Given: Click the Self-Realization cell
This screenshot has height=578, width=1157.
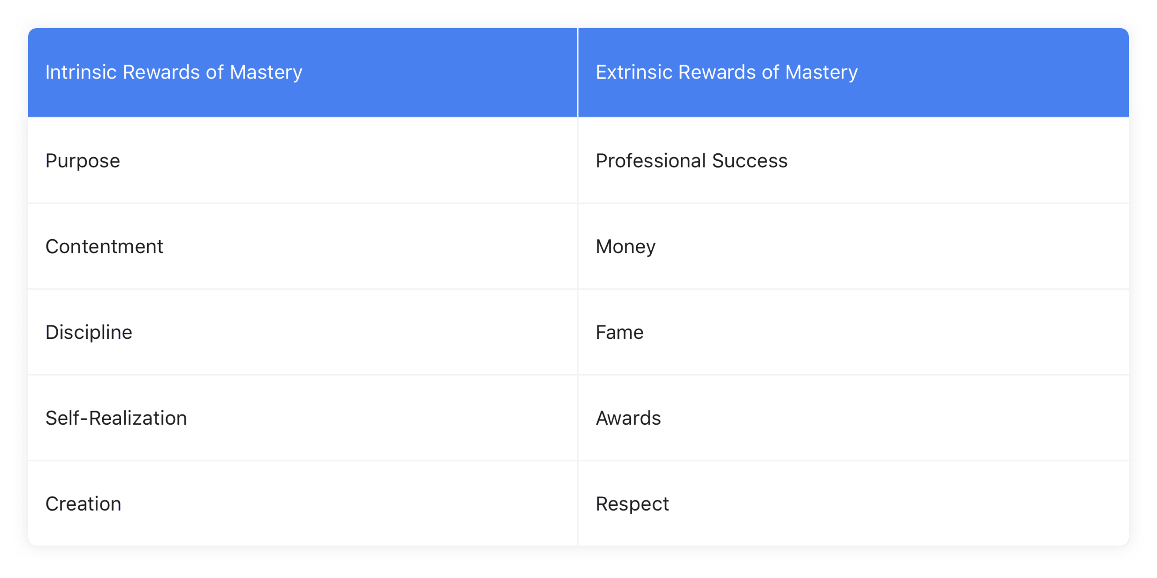Looking at the screenshot, I should [302, 417].
